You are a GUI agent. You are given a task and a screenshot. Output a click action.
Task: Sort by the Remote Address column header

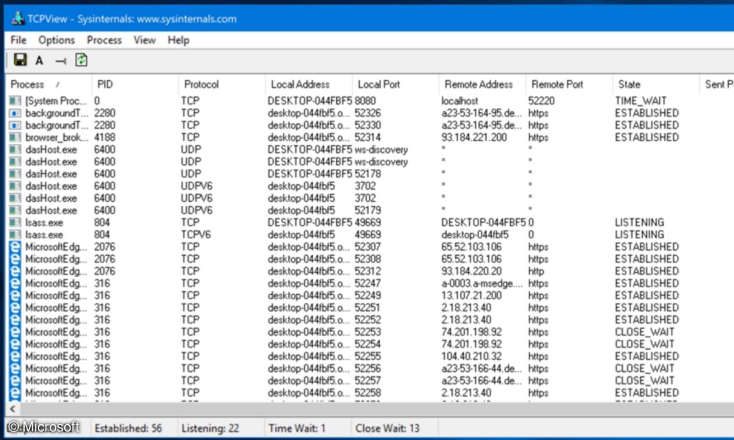pyautogui.click(x=478, y=84)
